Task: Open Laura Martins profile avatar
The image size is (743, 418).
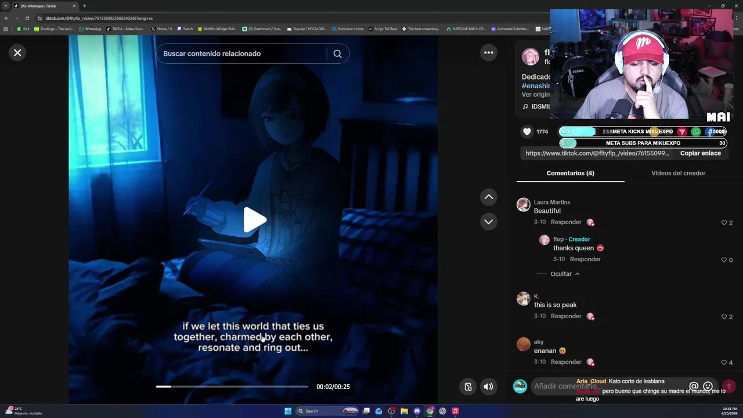Action: (x=524, y=204)
